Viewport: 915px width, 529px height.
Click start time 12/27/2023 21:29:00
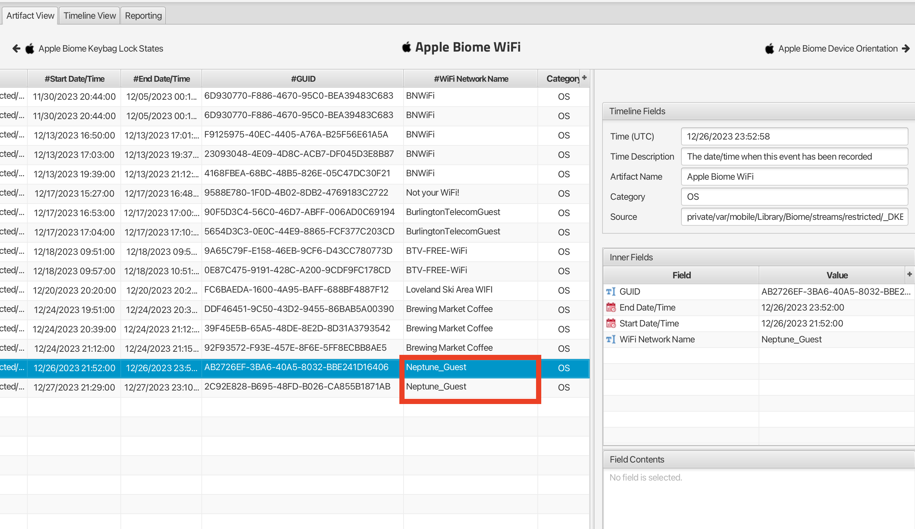pos(74,387)
